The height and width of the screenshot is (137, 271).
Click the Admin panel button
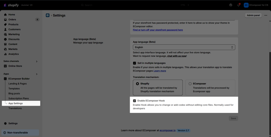[253, 15]
